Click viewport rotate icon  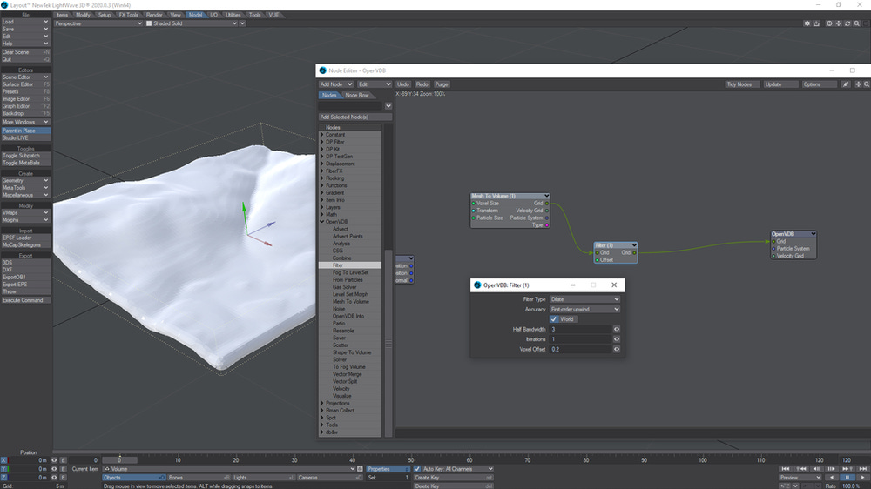coord(847,23)
